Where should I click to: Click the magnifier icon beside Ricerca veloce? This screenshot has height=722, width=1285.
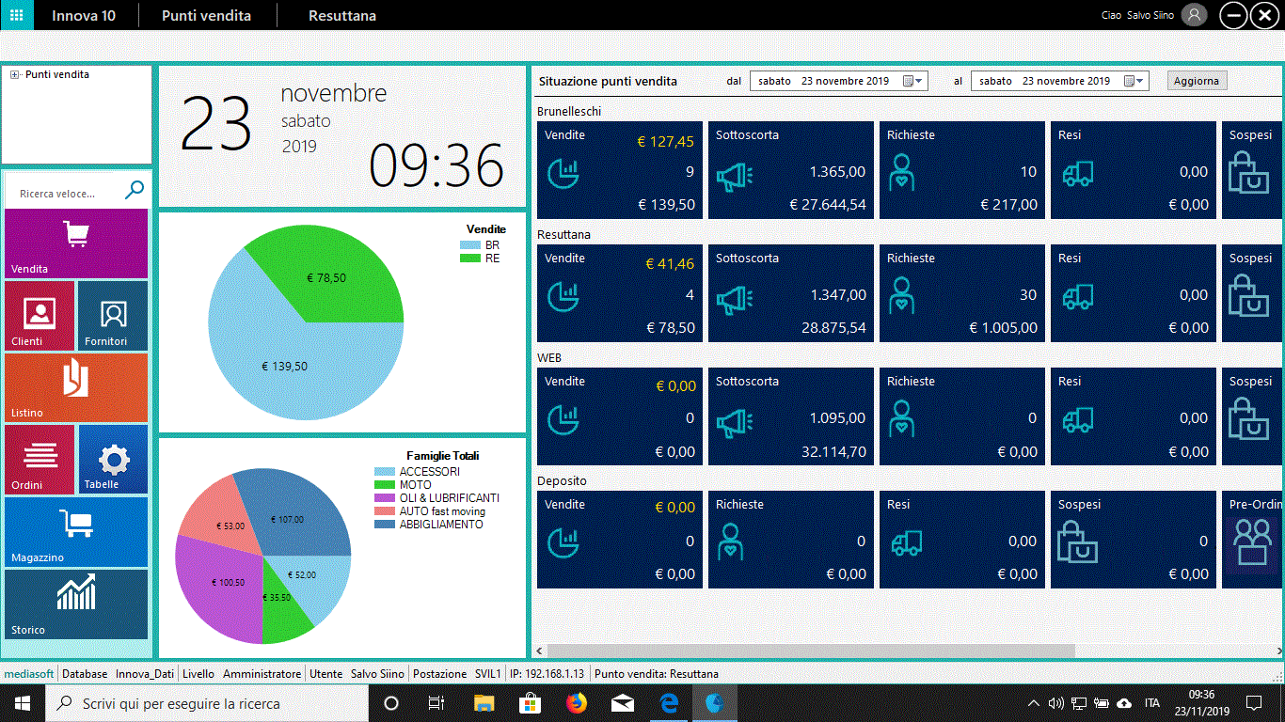[x=135, y=191]
